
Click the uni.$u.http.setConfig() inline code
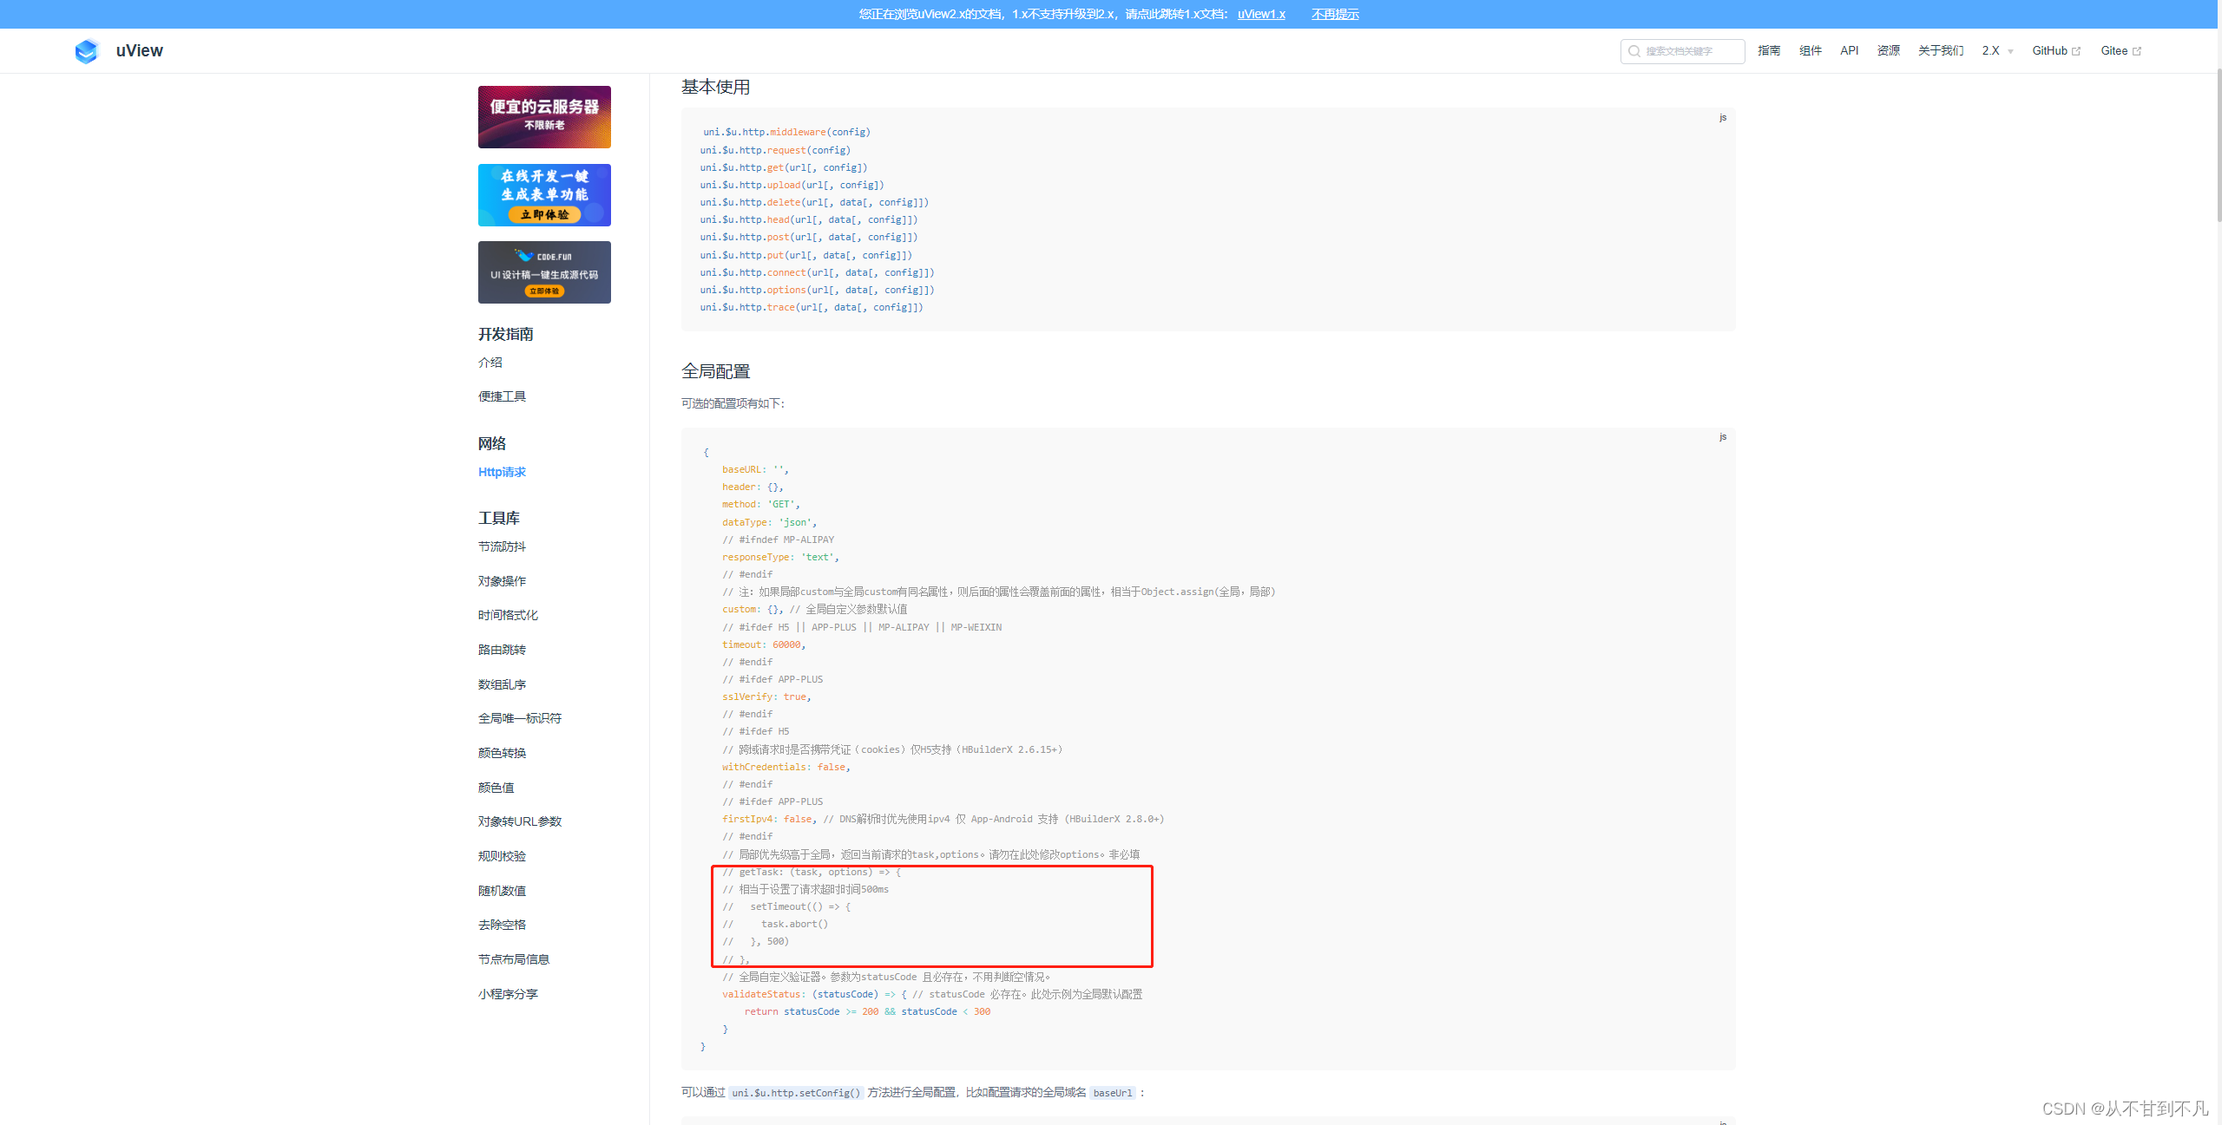pos(796,1093)
